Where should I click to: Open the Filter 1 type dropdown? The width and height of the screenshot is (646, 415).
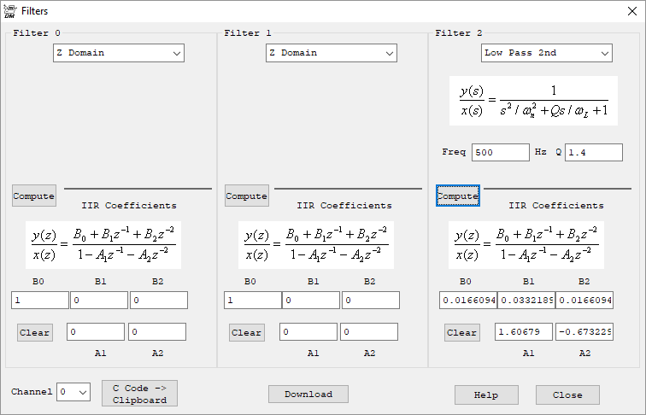tap(332, 53)
